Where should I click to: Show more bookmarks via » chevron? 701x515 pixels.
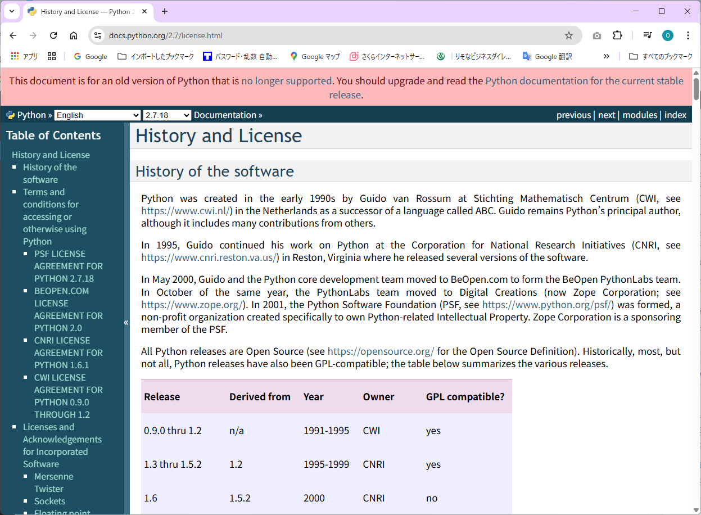606,56
